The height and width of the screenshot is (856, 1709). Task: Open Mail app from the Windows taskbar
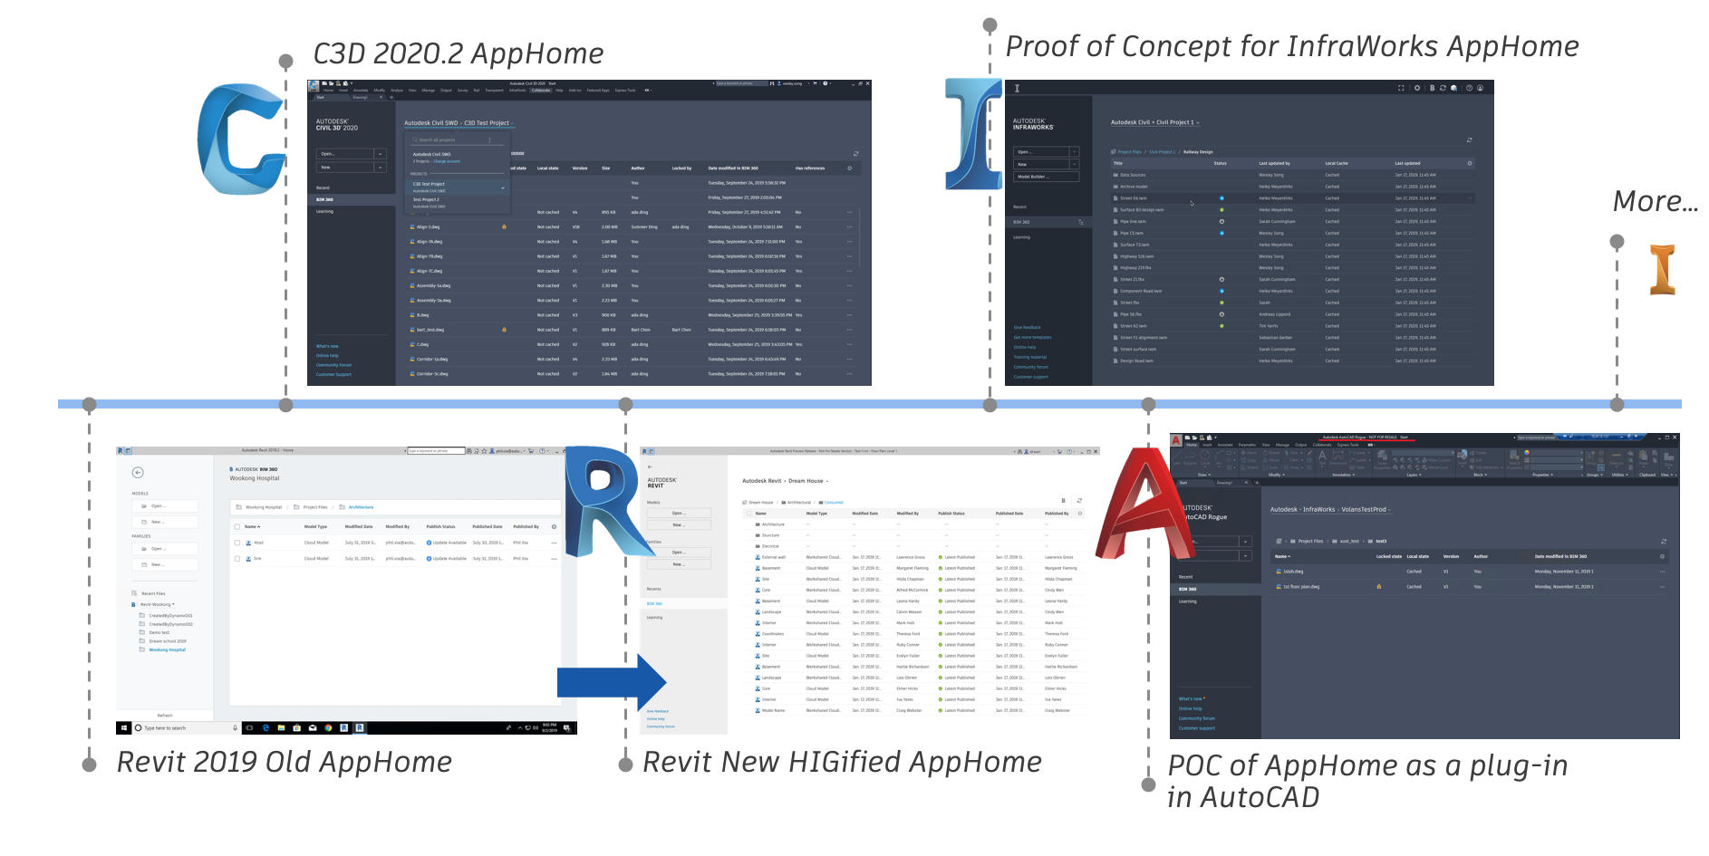click(x=313, y=727)
